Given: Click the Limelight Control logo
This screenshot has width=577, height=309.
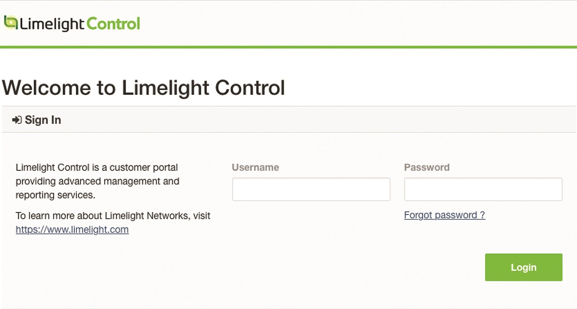Looking at the screenshot, I should (x=71, y=23).
